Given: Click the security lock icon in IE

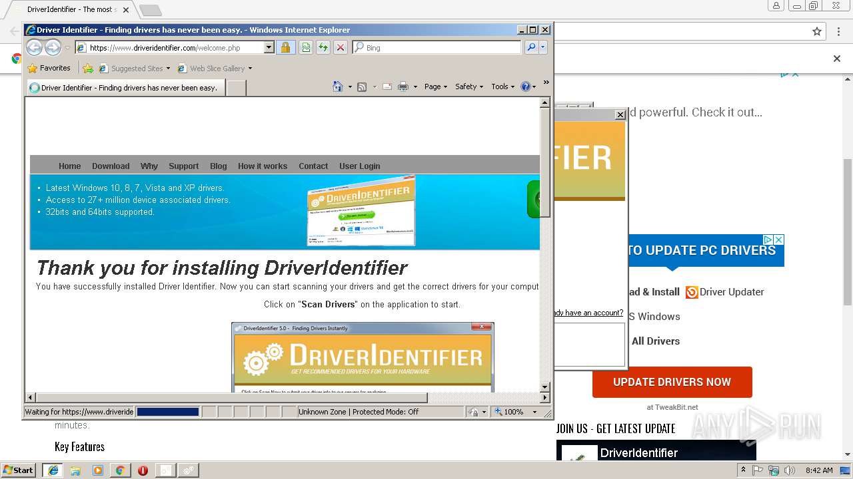Looking at the screenshot, I should point(285,47).
